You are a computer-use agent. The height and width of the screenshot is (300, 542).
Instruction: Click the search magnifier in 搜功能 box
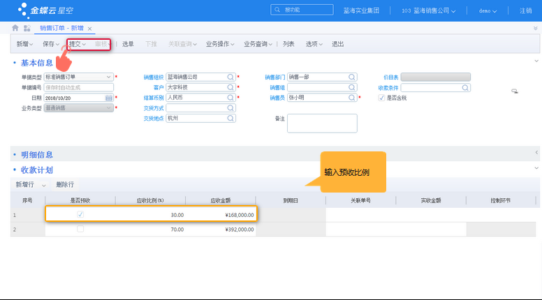[x=277, y=10]
